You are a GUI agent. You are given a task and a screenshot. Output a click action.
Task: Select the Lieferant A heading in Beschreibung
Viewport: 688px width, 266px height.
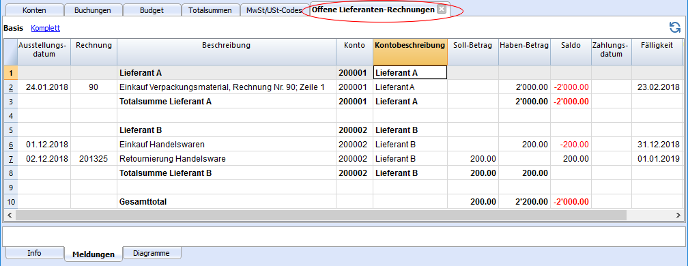227,73
